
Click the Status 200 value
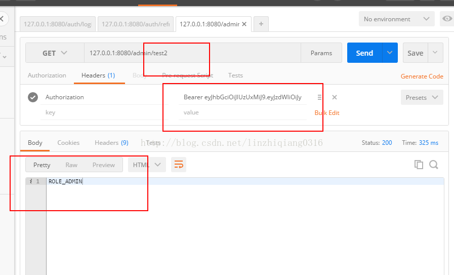pos(387,143)
